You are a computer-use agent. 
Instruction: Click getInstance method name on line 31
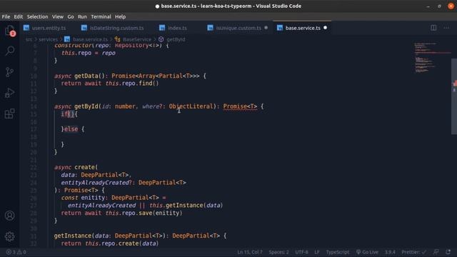[73, 236]
